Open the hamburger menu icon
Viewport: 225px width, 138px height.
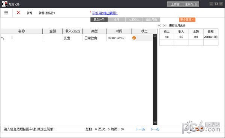point(6,13)
